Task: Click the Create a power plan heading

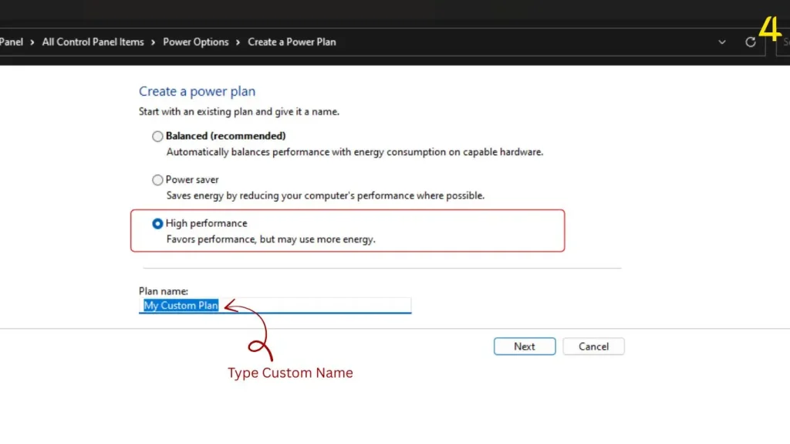Action: (197, 92)
